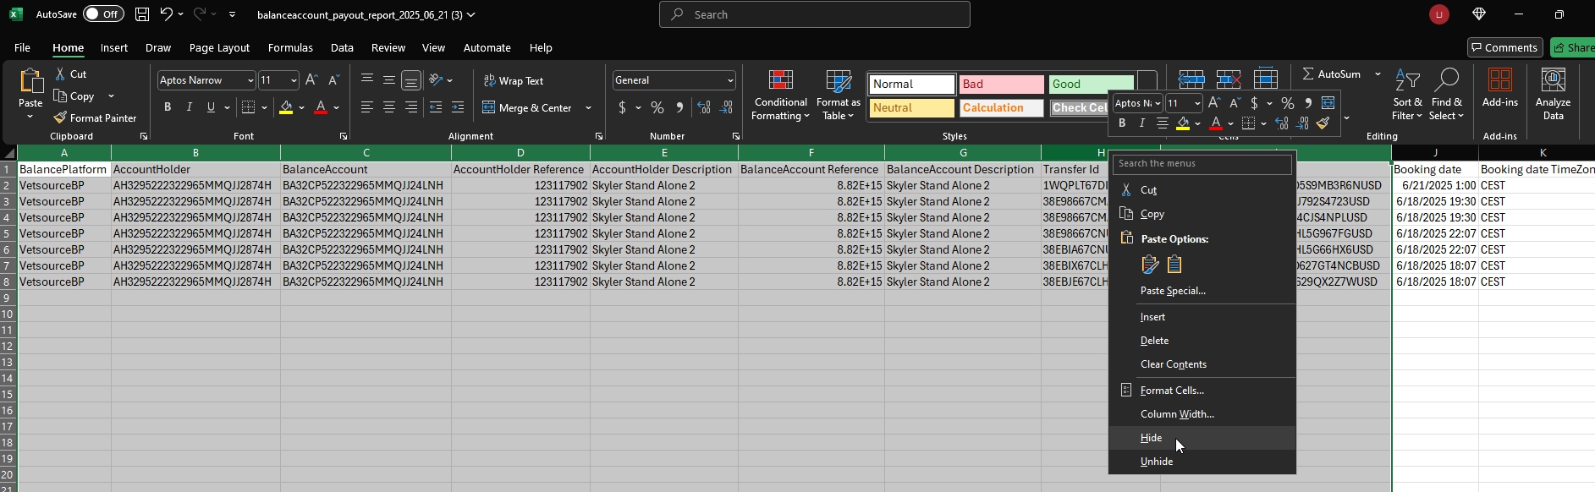Align text to the top
Screen dimensions: 1595x492
[367, 80]
